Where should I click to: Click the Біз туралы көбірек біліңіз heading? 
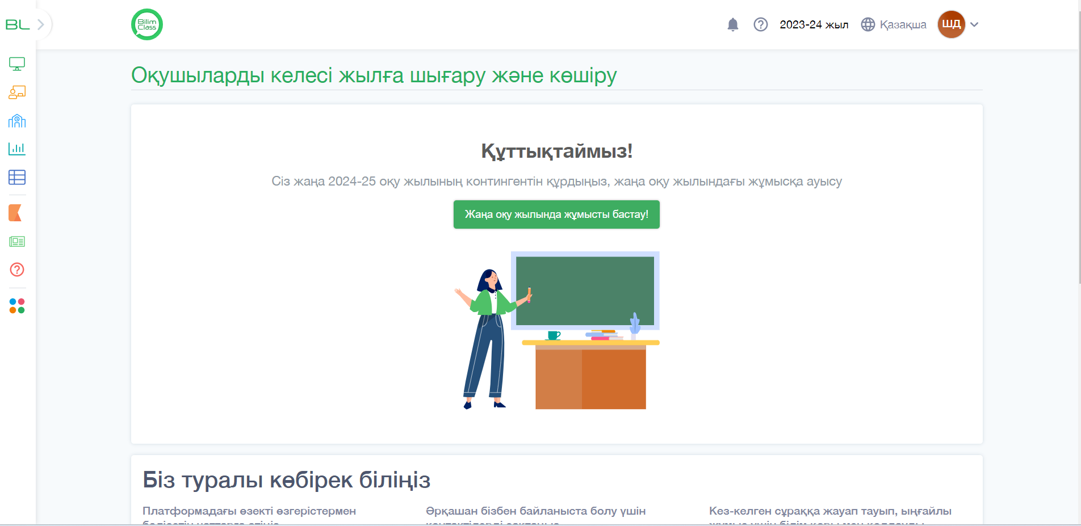tap(287, 479)
